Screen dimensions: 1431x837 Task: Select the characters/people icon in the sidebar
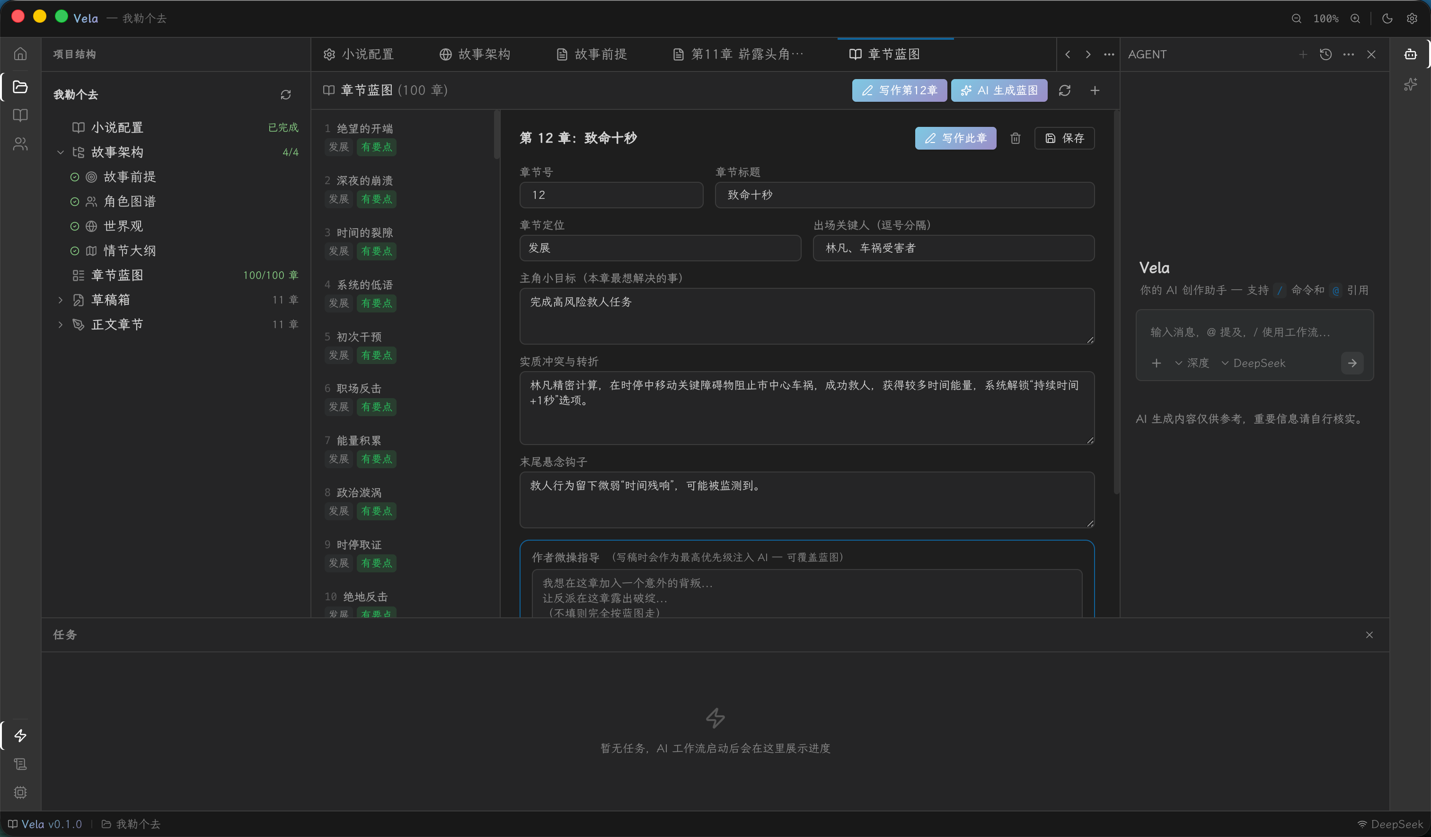(20, 144)
